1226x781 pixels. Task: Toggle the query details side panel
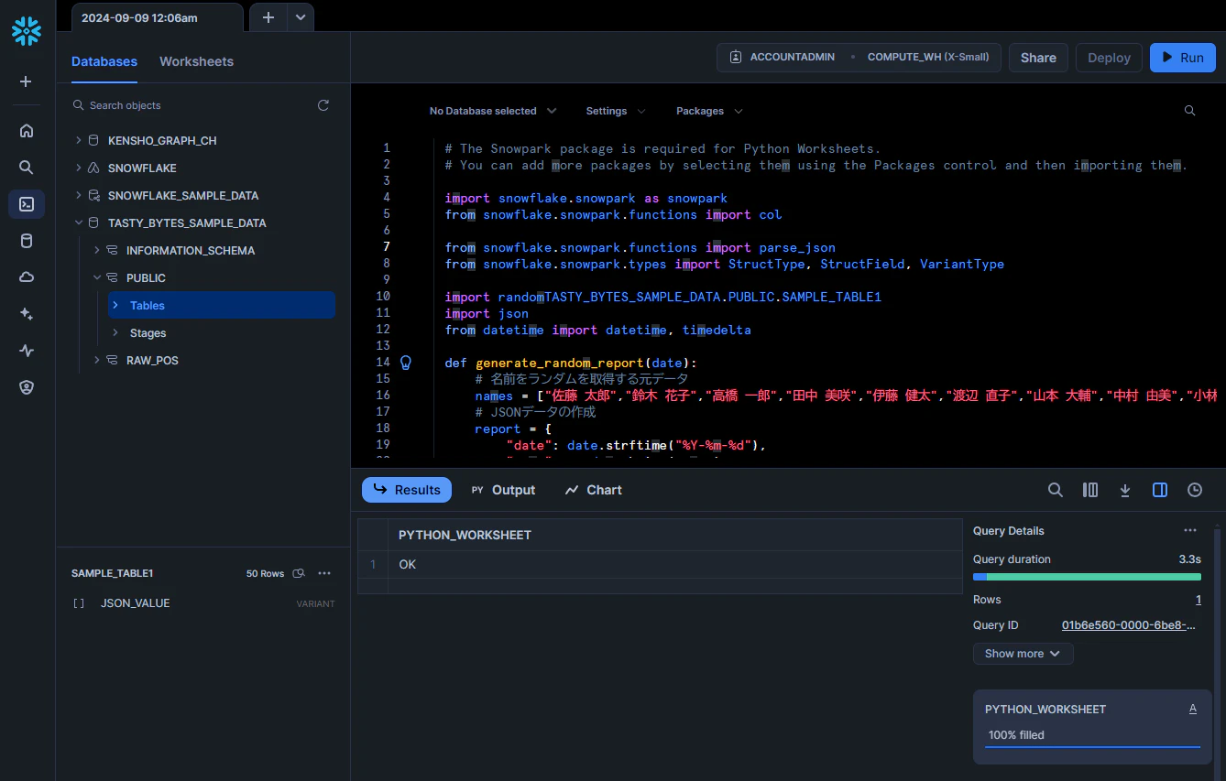(1160, 490)
